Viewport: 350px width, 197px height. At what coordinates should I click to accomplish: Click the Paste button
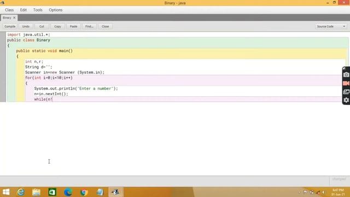pyautogui.click(x=73, y=26)
